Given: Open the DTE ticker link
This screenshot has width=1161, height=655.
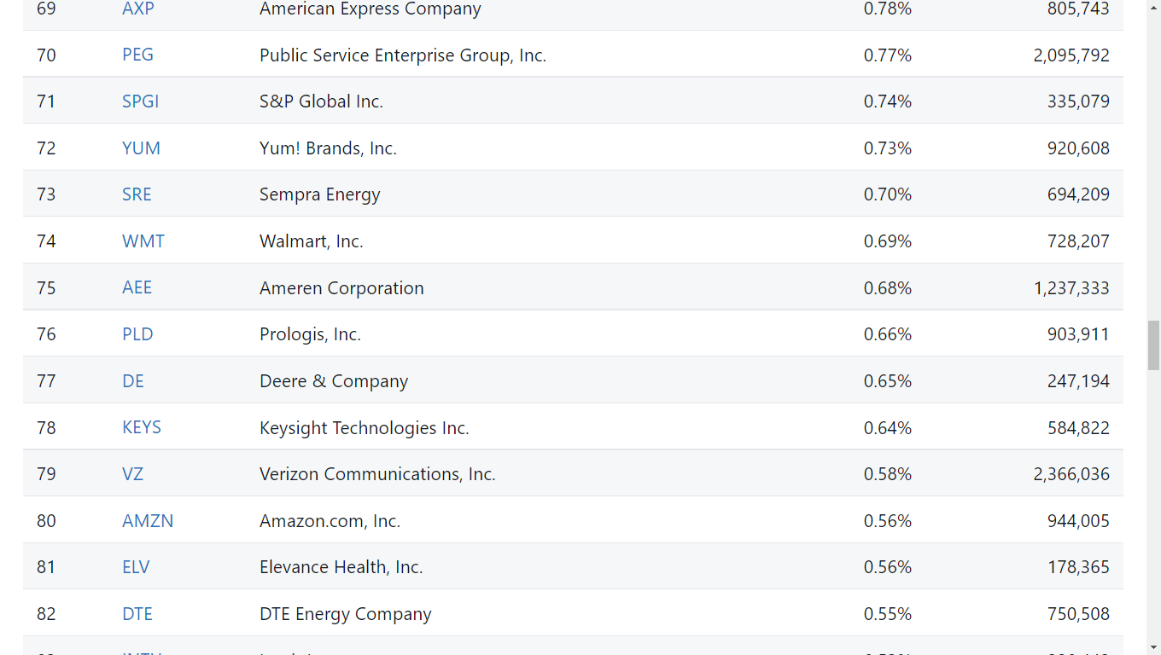Looking at the screenshot, I should [137, 614].
